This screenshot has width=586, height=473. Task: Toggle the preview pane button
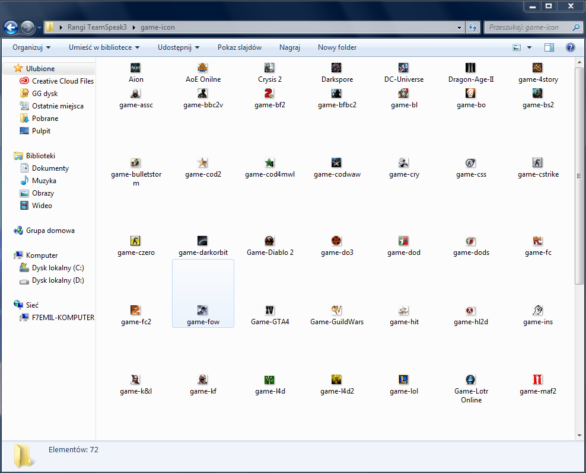[549, 47]
